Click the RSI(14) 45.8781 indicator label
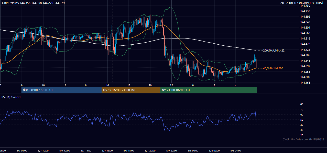 click(11, 97)
